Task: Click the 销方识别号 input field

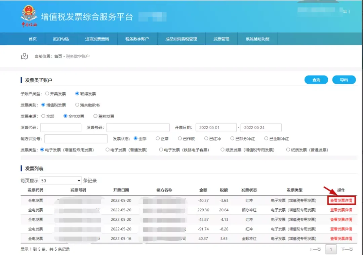Action: (76, 139)
